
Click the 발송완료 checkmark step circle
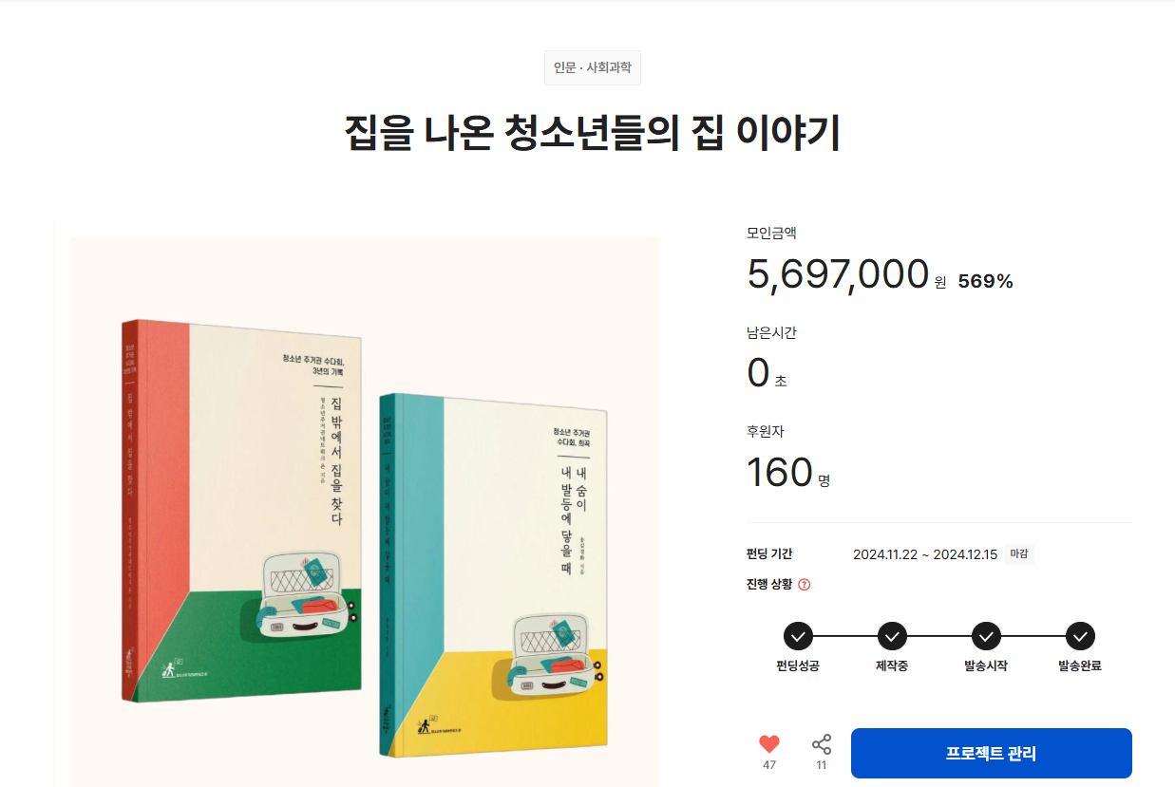(x=1080, y=636)
